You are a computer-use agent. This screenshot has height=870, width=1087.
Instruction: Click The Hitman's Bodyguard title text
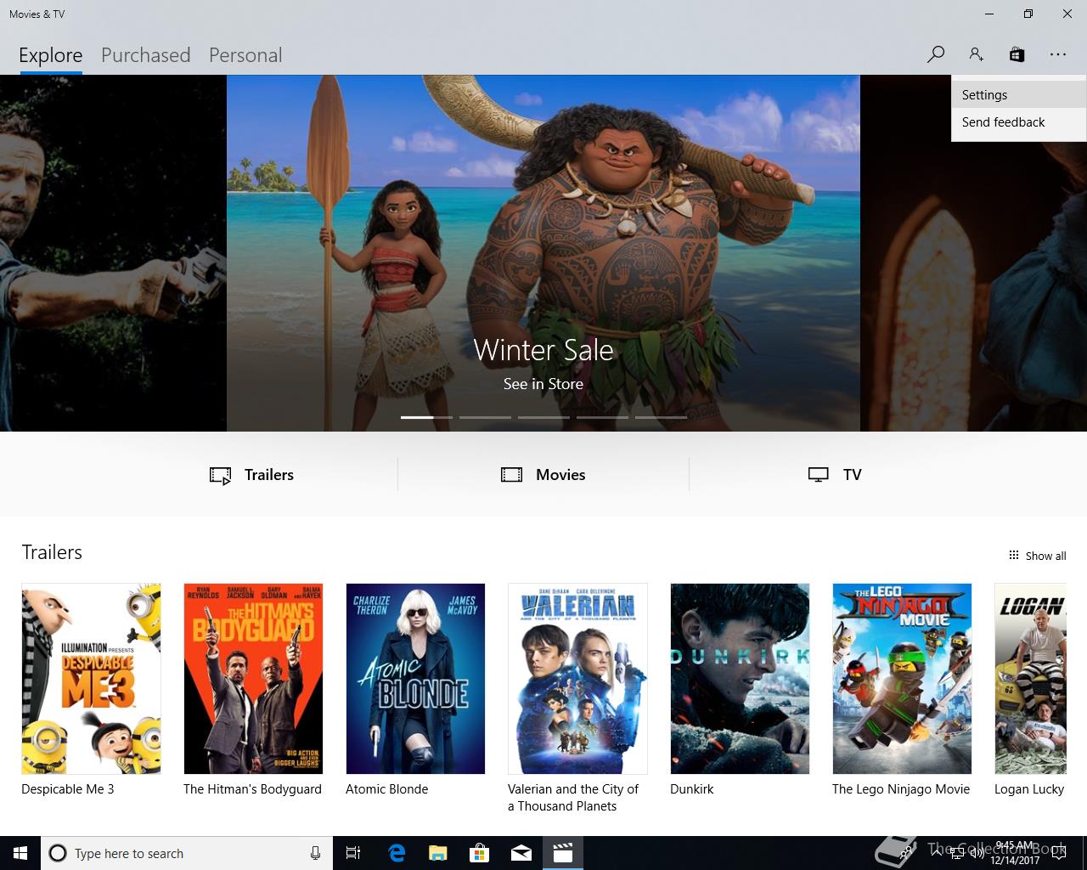click(x=253, y=789)
